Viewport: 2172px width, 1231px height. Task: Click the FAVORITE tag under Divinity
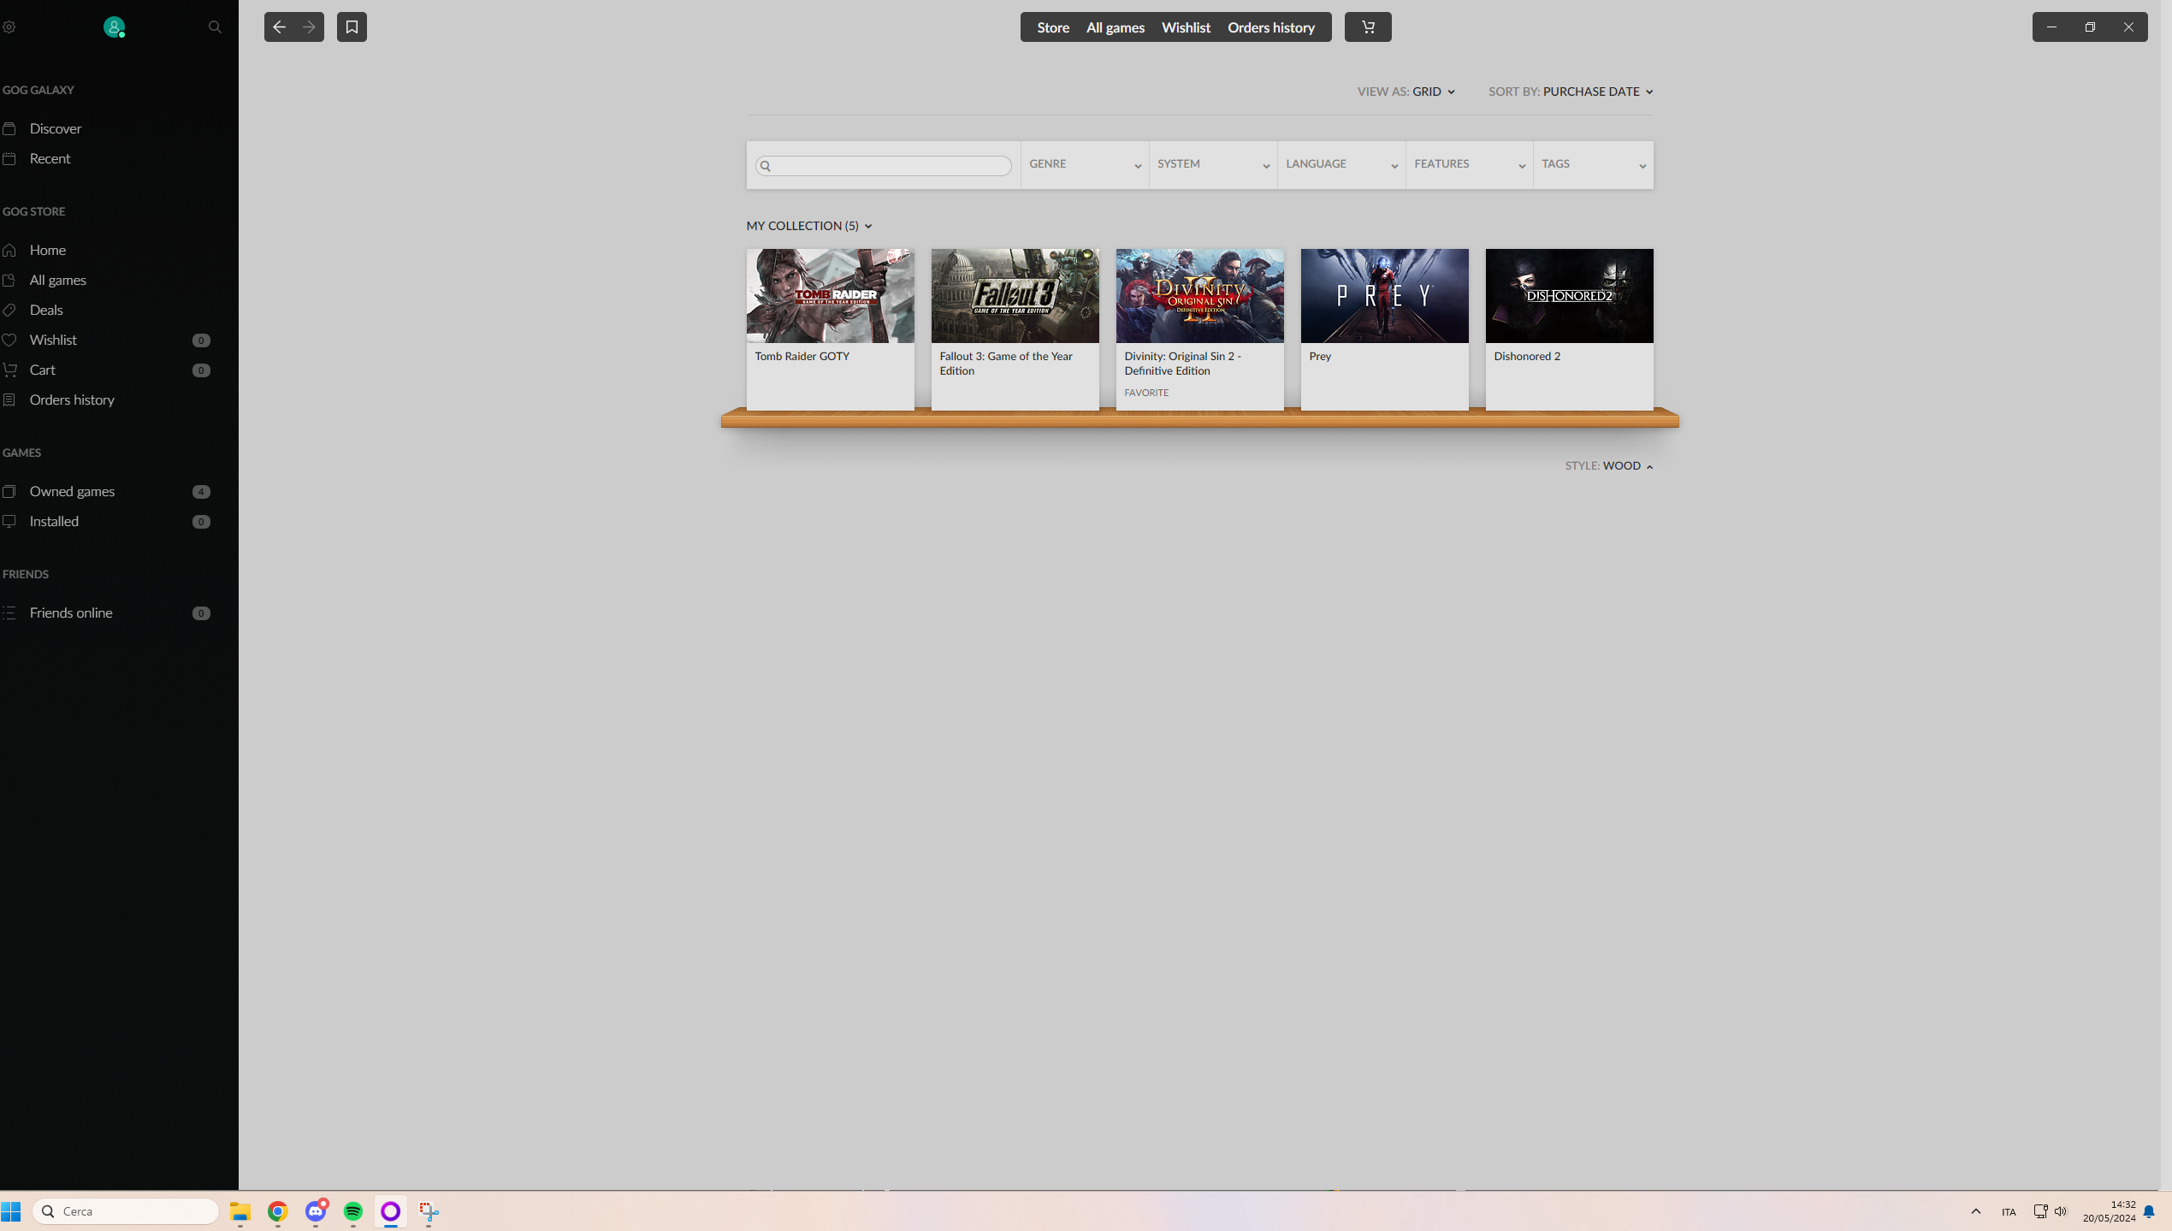pos(1146,393)
